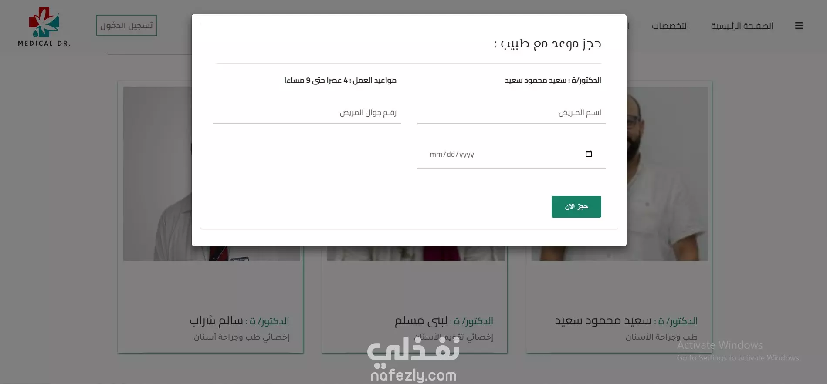Click the حجز موعد مع طبيب dialog title
Image resolution: width=827 pixels, height=384 pixels.
(547, 44)
